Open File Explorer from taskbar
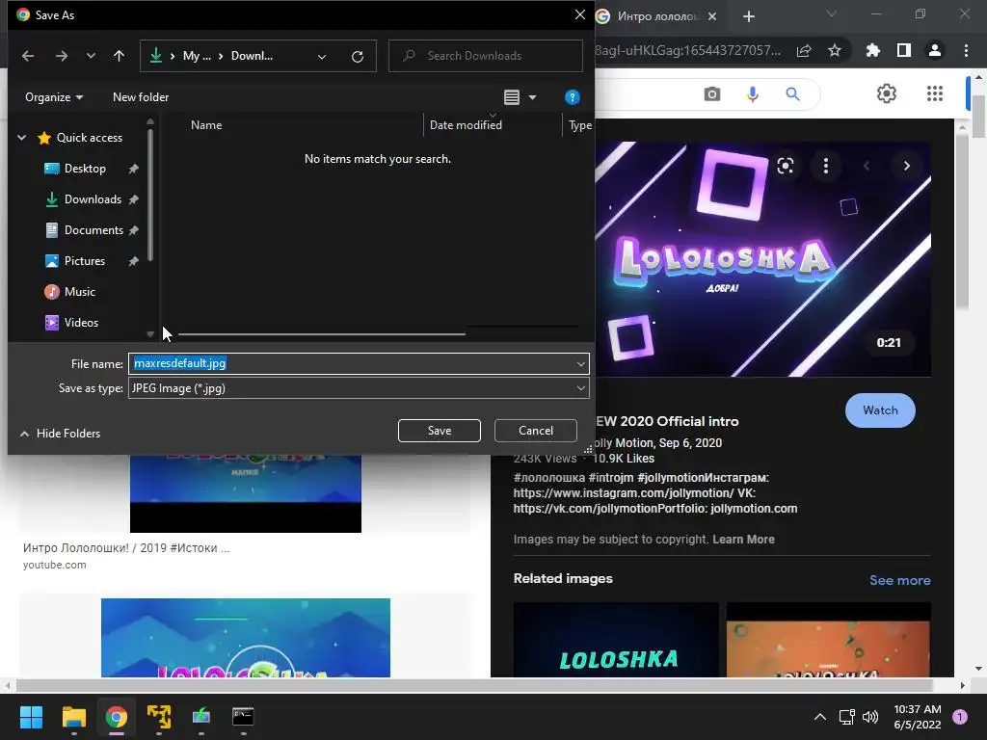The image size is (987, 740). [73, 717]
